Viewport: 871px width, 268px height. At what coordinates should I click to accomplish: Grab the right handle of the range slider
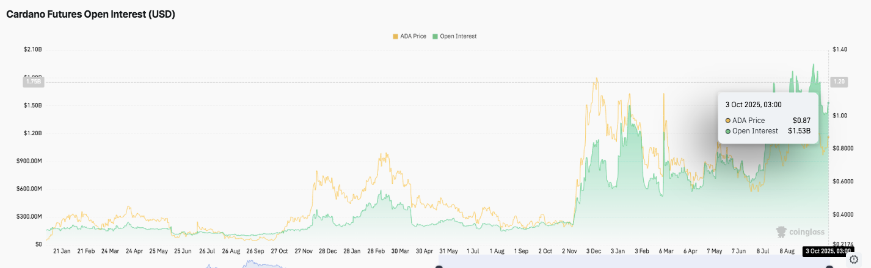(x=829, y=266)
